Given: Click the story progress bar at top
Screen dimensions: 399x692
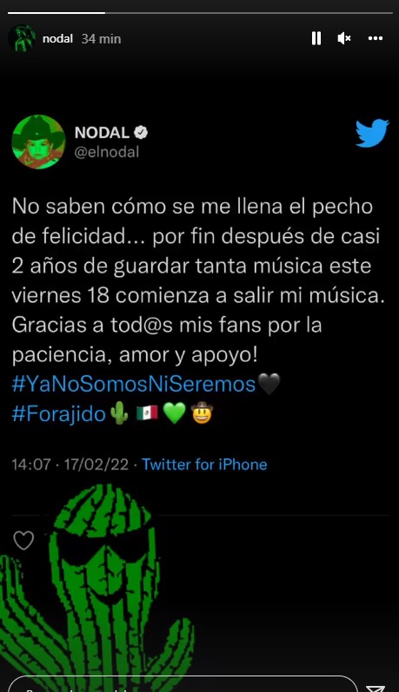Looking at the screenshot, I should click(x=200, y=13).
